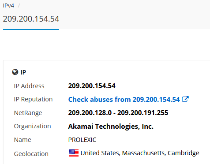Click the IP Address value 209.200.154.54
This screenshot has height=164, width=210.
92,86
